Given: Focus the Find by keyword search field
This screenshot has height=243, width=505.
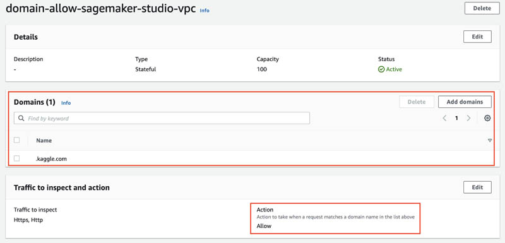Looking at the screenshot, I should point(162,118).
